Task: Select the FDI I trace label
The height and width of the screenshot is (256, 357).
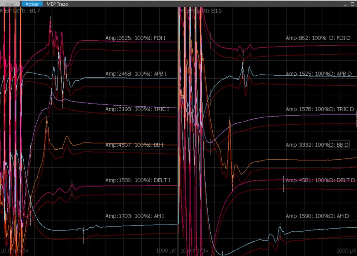Action: [136, 38]
